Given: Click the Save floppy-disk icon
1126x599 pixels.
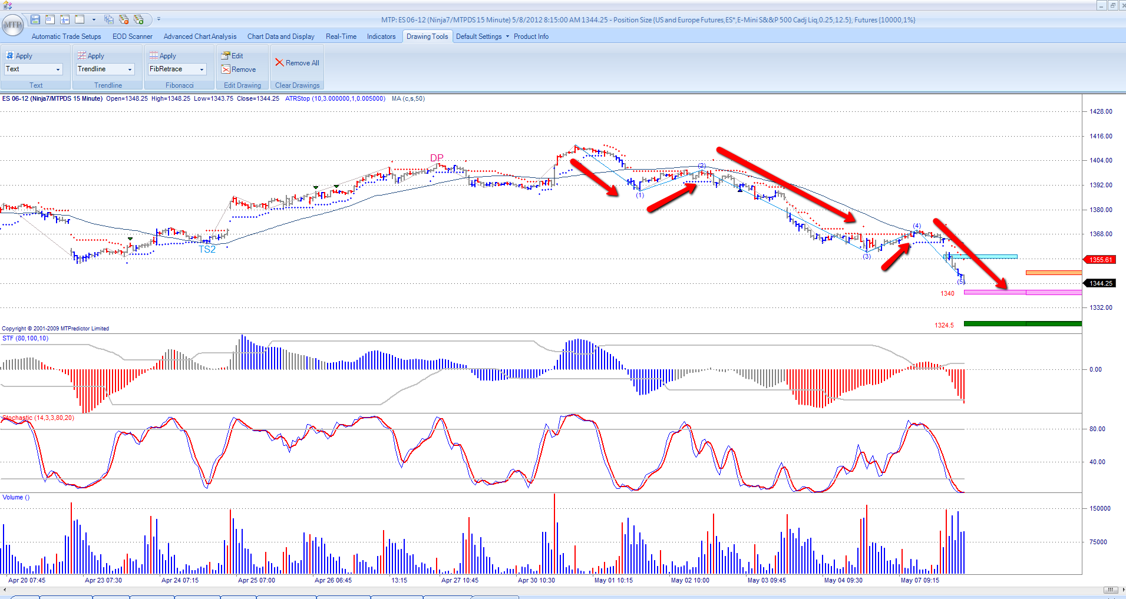Looking at the screenshot, I should [35, 19].
